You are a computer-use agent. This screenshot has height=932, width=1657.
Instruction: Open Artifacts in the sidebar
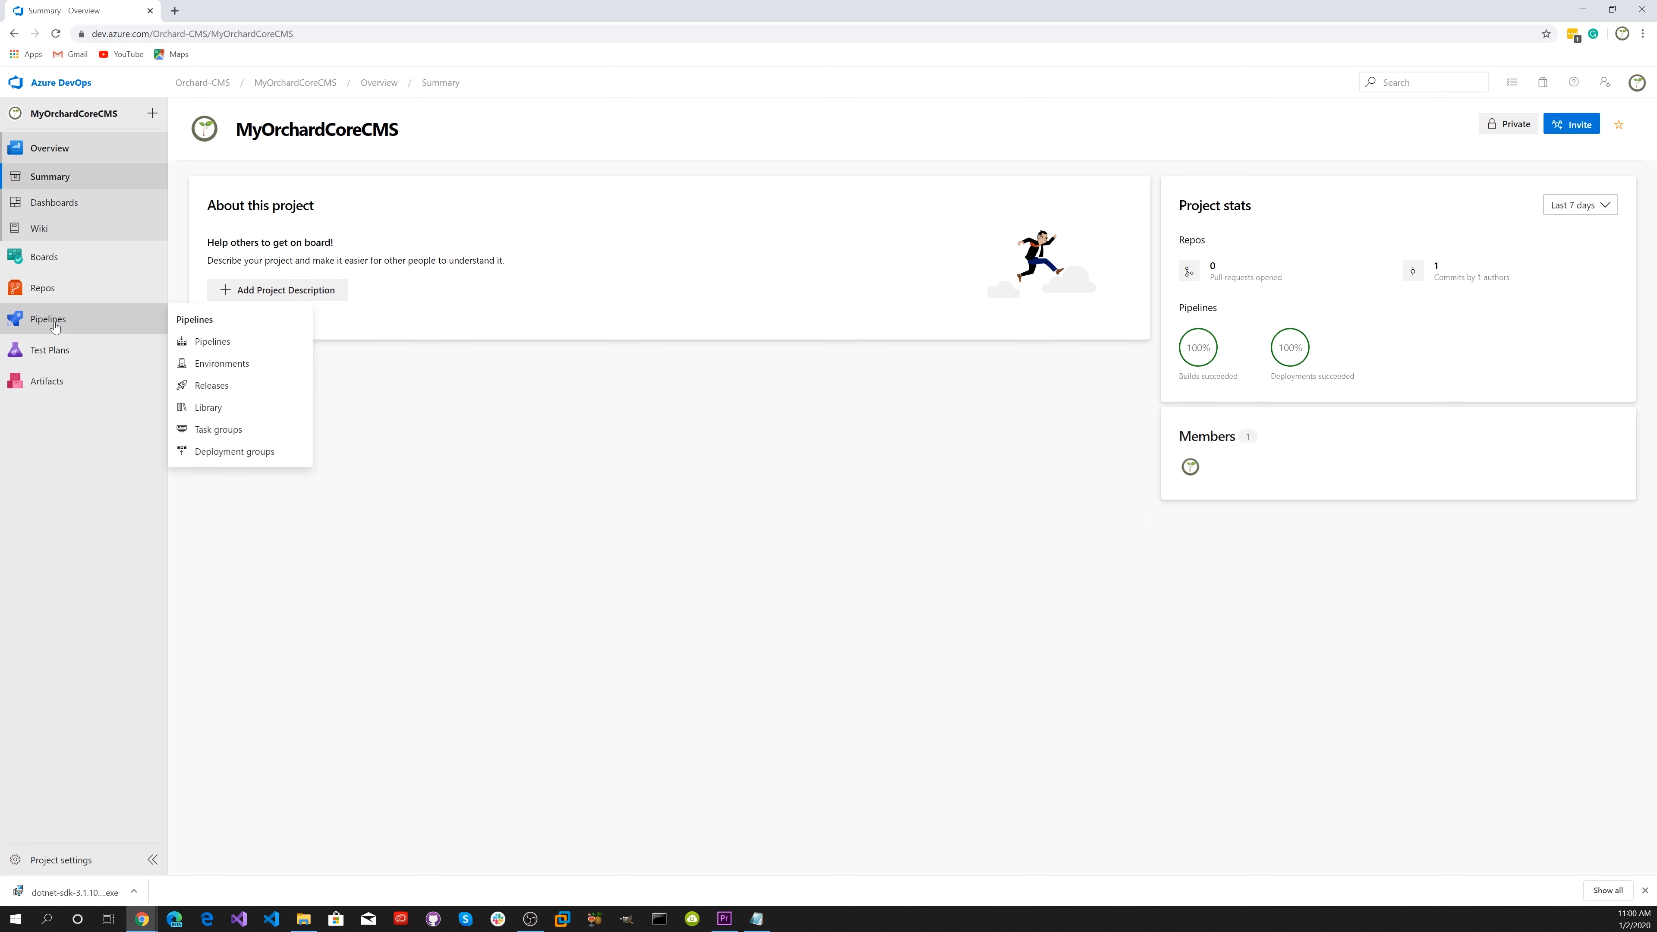[x=84, y=381]
